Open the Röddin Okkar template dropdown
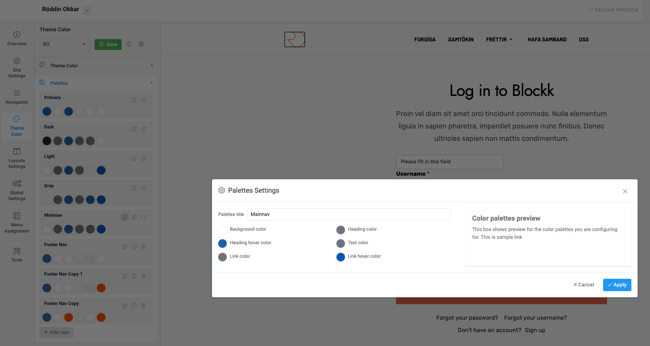Image resolution: width=650 pixels, height=346 pixels. point(87,10)
